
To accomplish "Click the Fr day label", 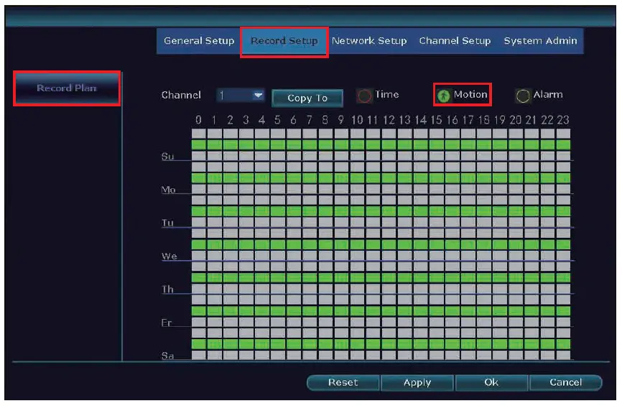I will (167, 323).
